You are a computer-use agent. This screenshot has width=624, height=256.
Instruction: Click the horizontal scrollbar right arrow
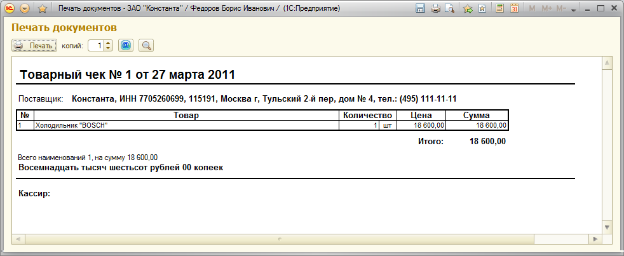pos(595,239)
